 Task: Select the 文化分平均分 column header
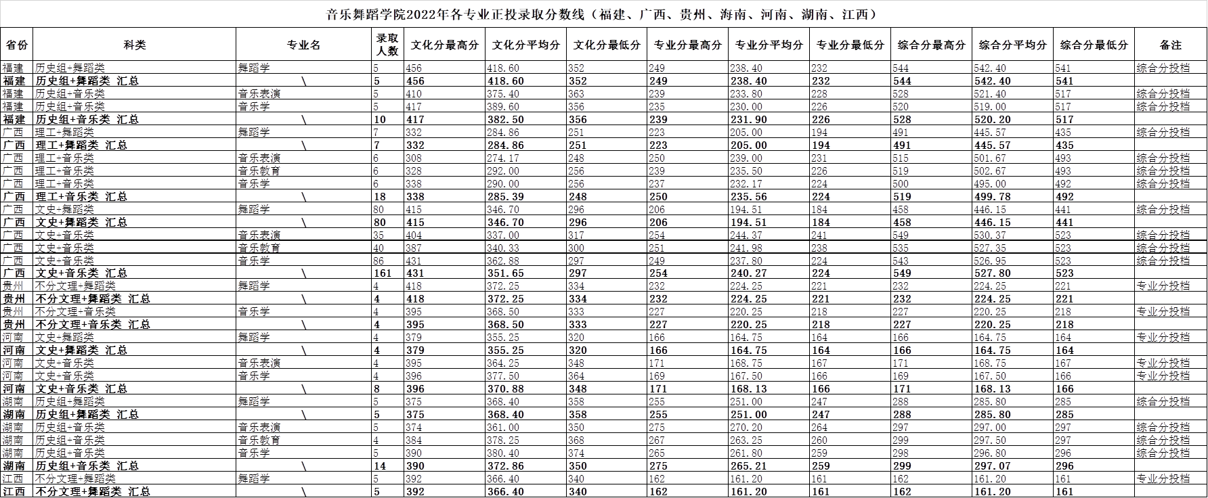click(x=525, y=45)
